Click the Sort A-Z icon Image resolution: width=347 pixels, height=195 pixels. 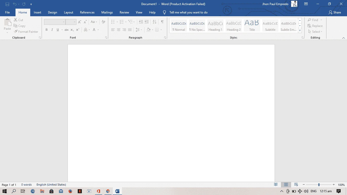pyautogui.click(x=154, y=22)
